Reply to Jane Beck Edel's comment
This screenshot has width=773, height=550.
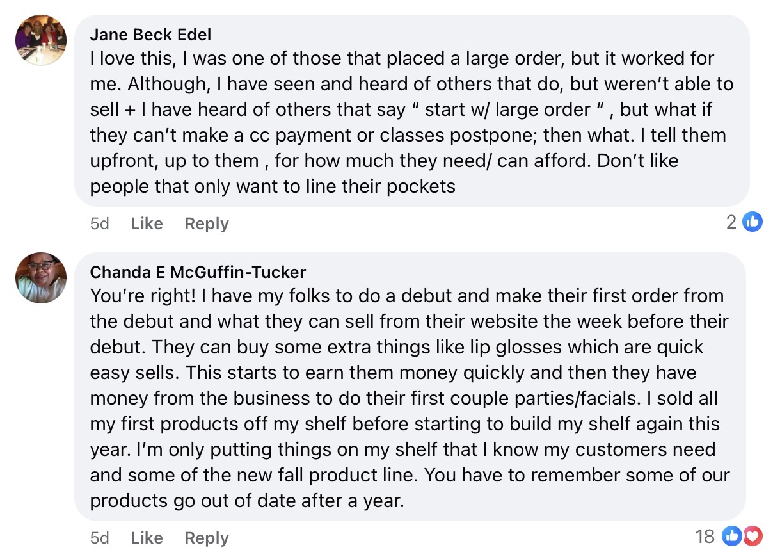pos(206,223)
